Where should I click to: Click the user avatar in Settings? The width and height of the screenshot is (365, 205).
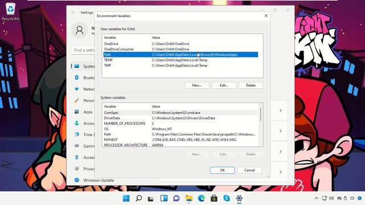pos(79,30)
